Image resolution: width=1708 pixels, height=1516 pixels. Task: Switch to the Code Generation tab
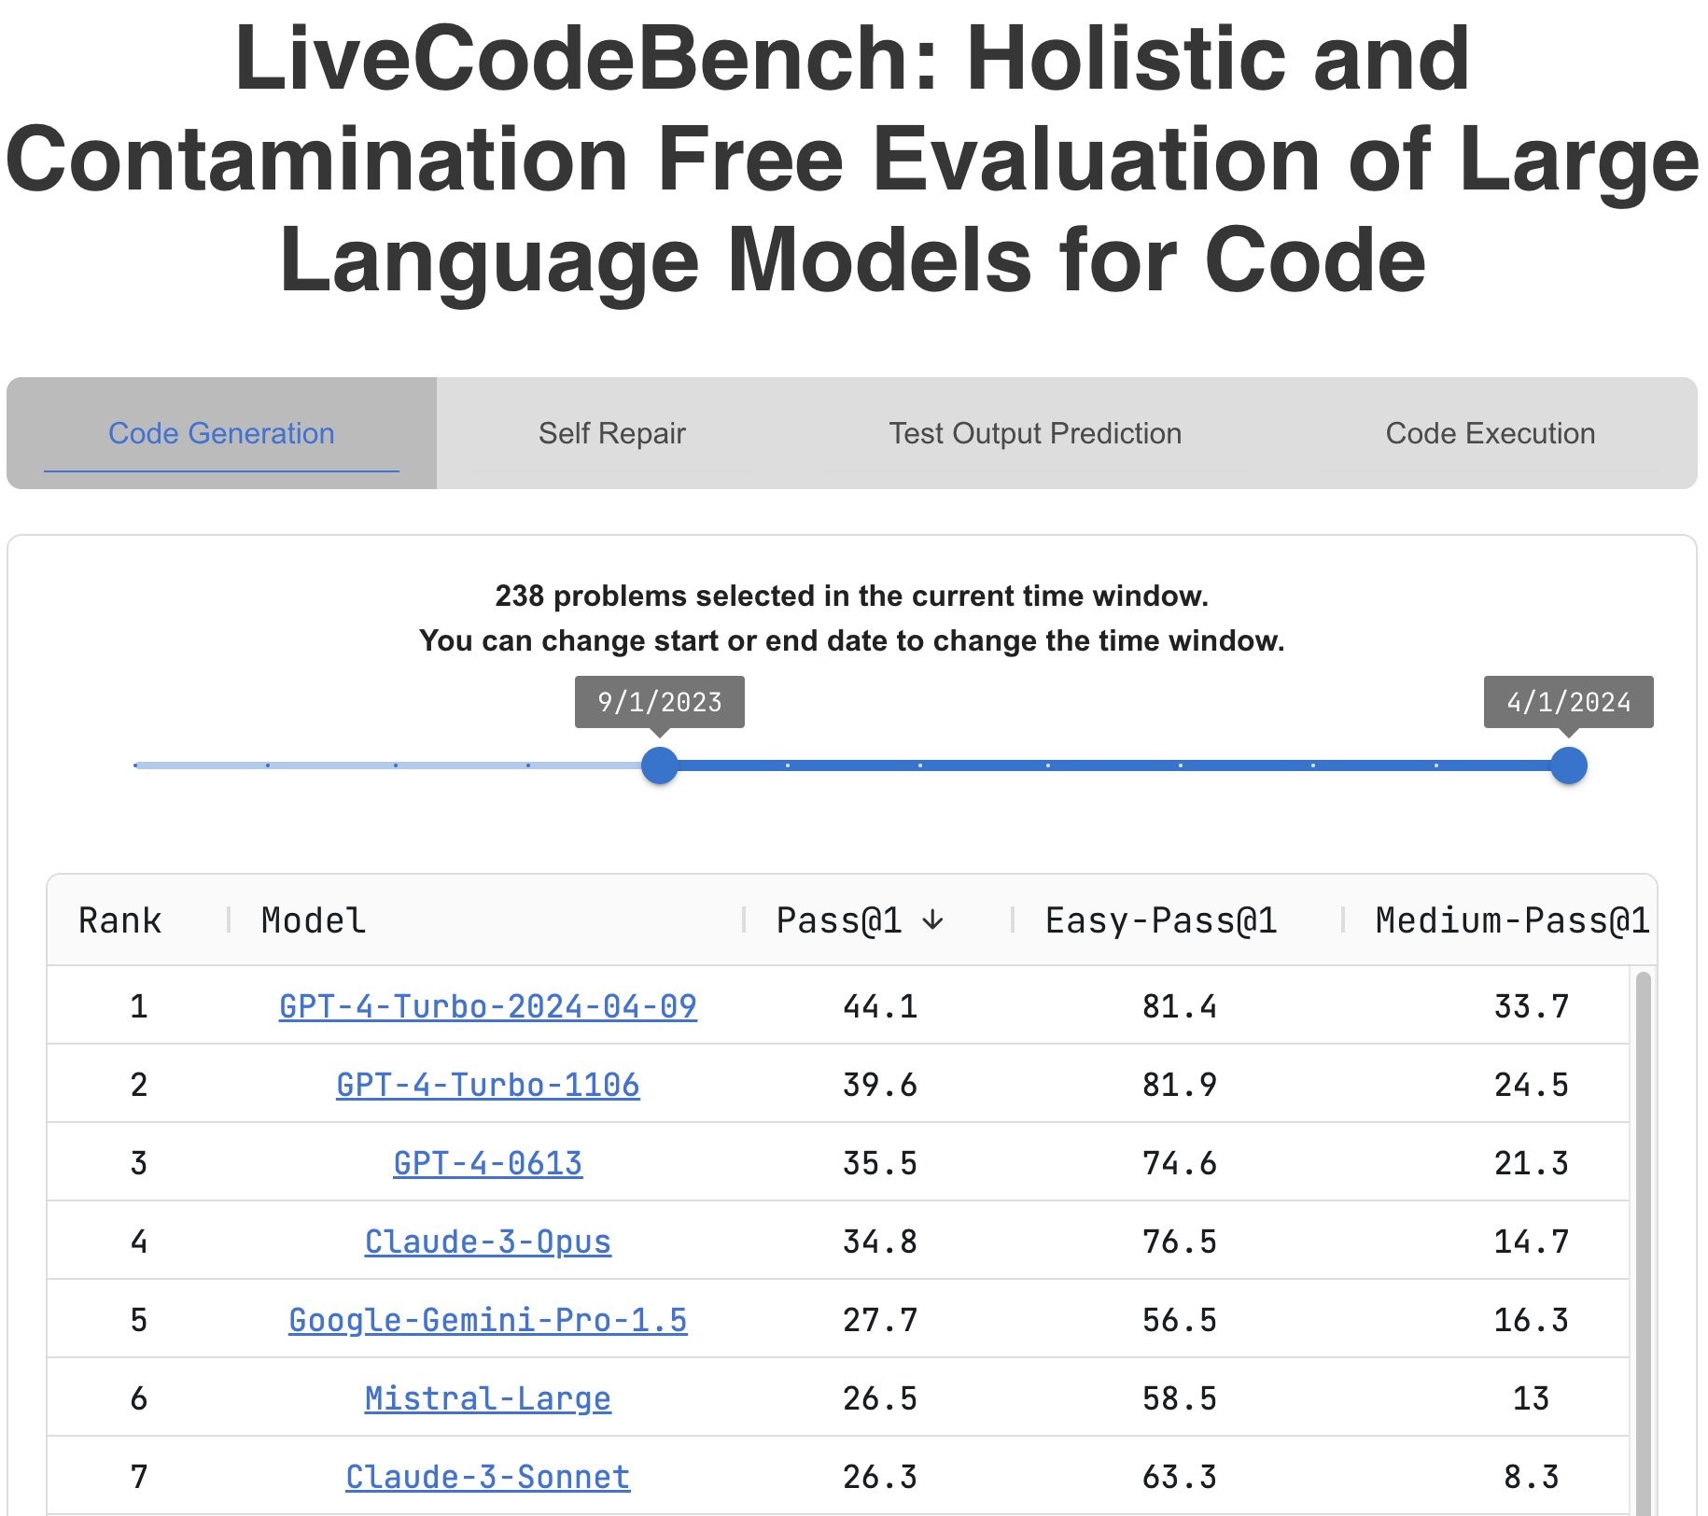pos(221,433)
